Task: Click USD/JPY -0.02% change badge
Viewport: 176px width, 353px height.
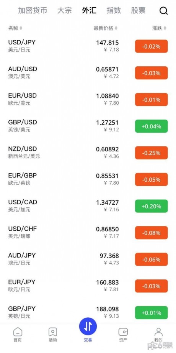Action: [x=151, y=46]
